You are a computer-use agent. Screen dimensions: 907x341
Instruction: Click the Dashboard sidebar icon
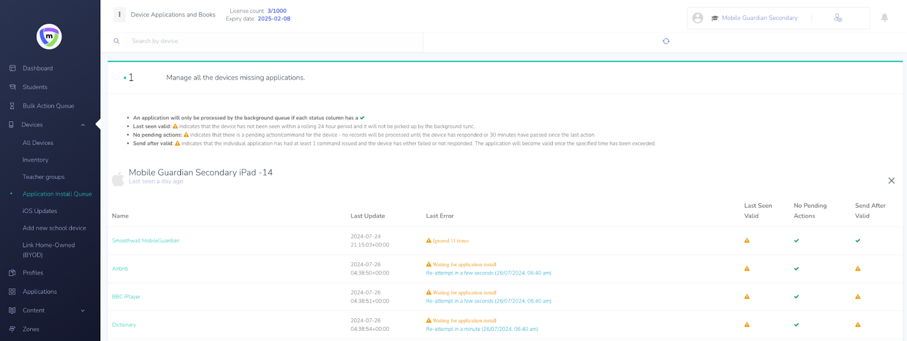pos(12,69)
